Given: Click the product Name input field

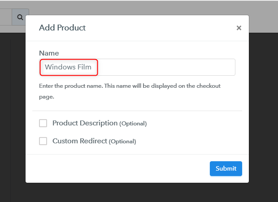Looking at the screenshot, I should tap(137, 67).
